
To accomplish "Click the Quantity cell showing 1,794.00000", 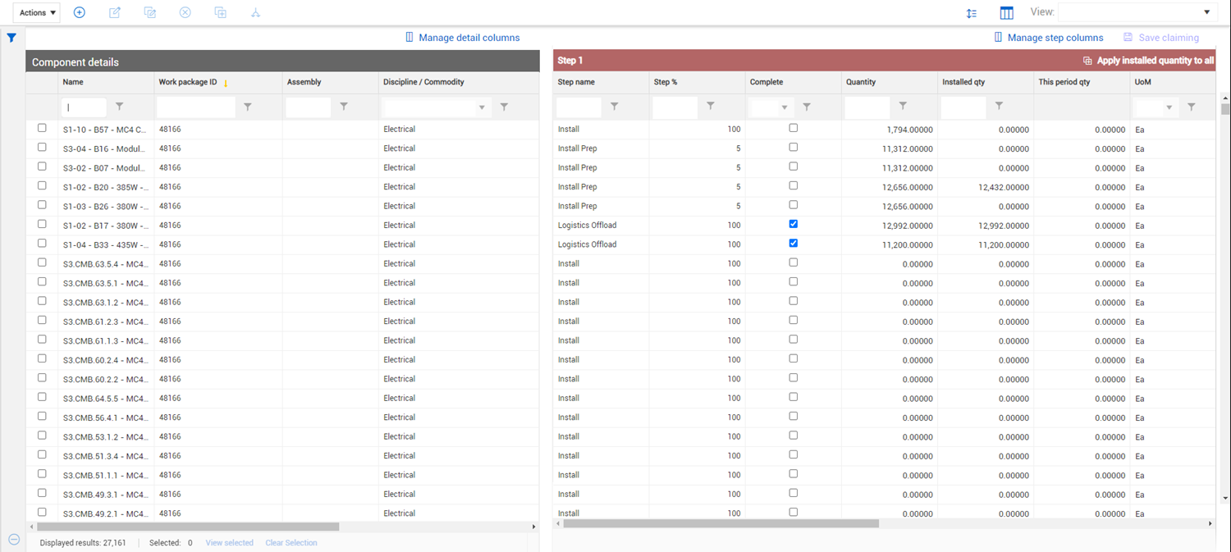I will point(890,130).
